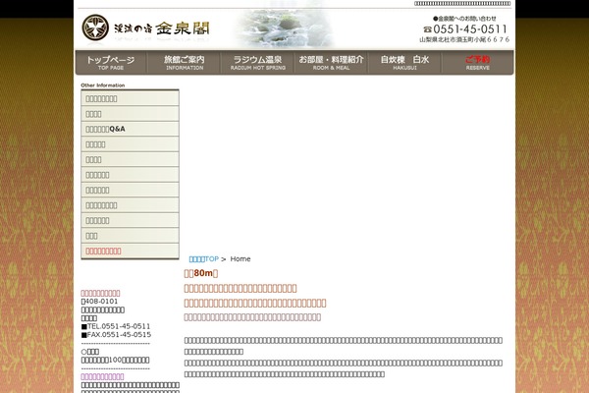Open the pink underlined link above 408-0101

pyautogui.click(x=101, y=293)
